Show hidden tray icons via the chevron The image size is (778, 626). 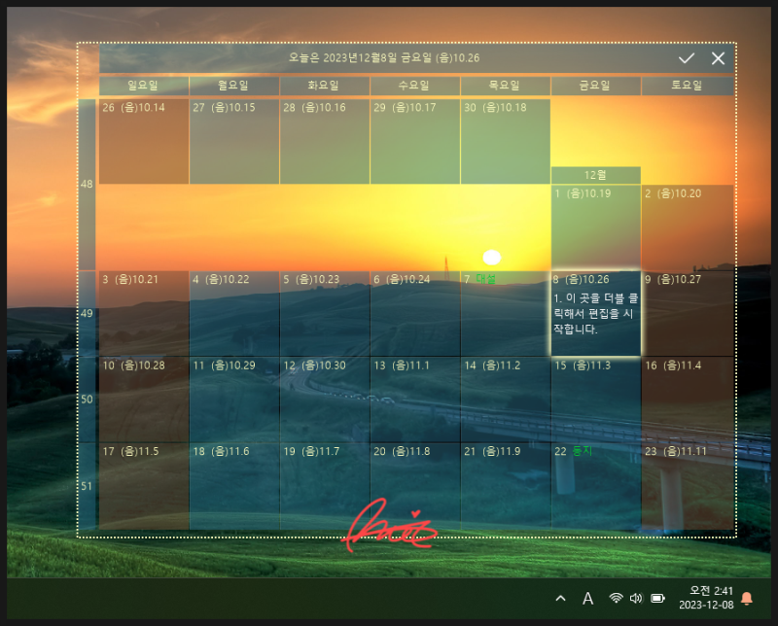coord(561,598)
